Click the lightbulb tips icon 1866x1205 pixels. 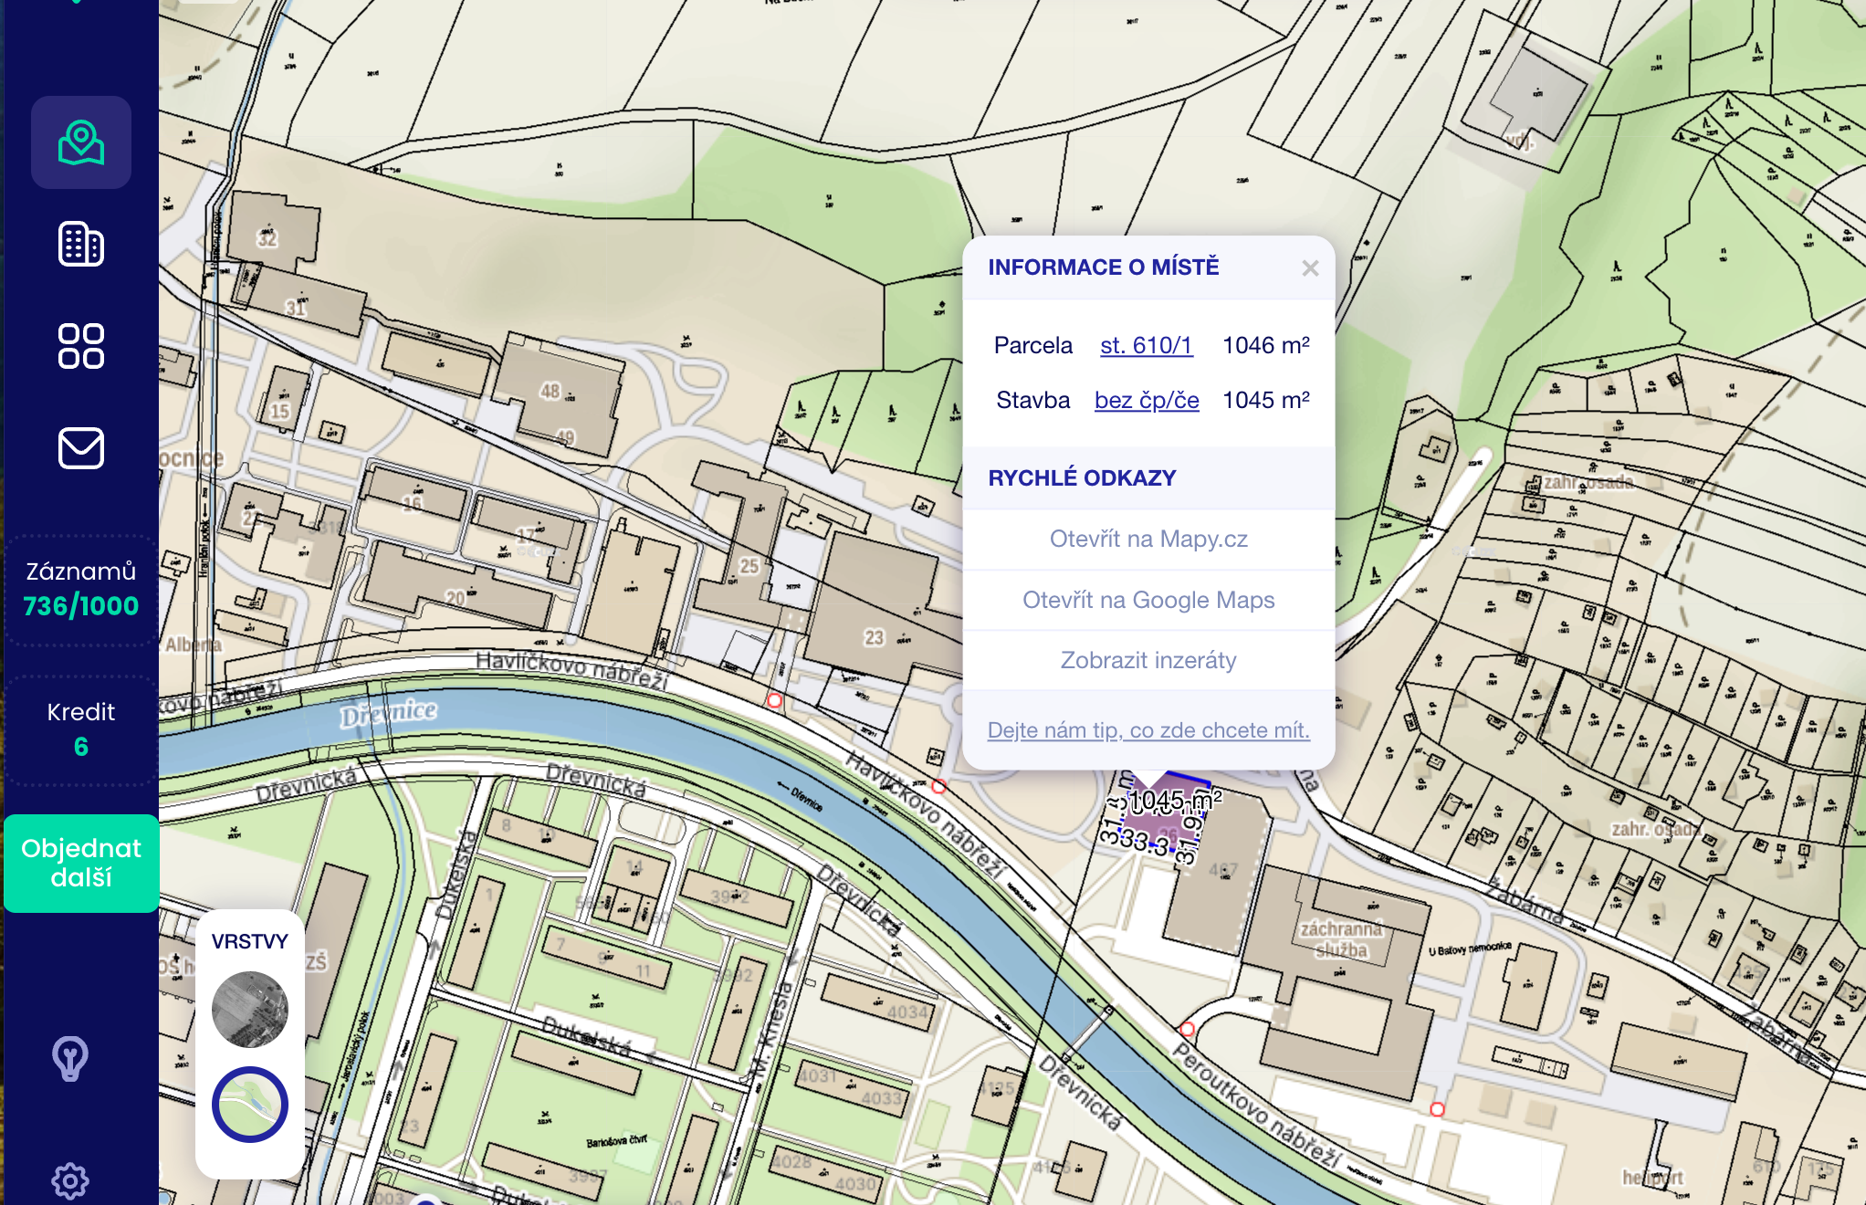coord(70,1058)
